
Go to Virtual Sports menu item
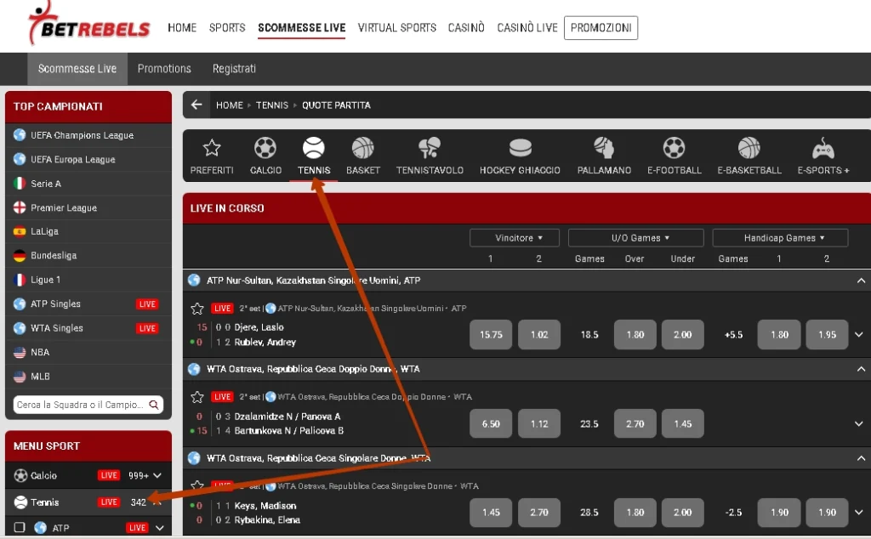pyautogui.click(x=397, y=27)
